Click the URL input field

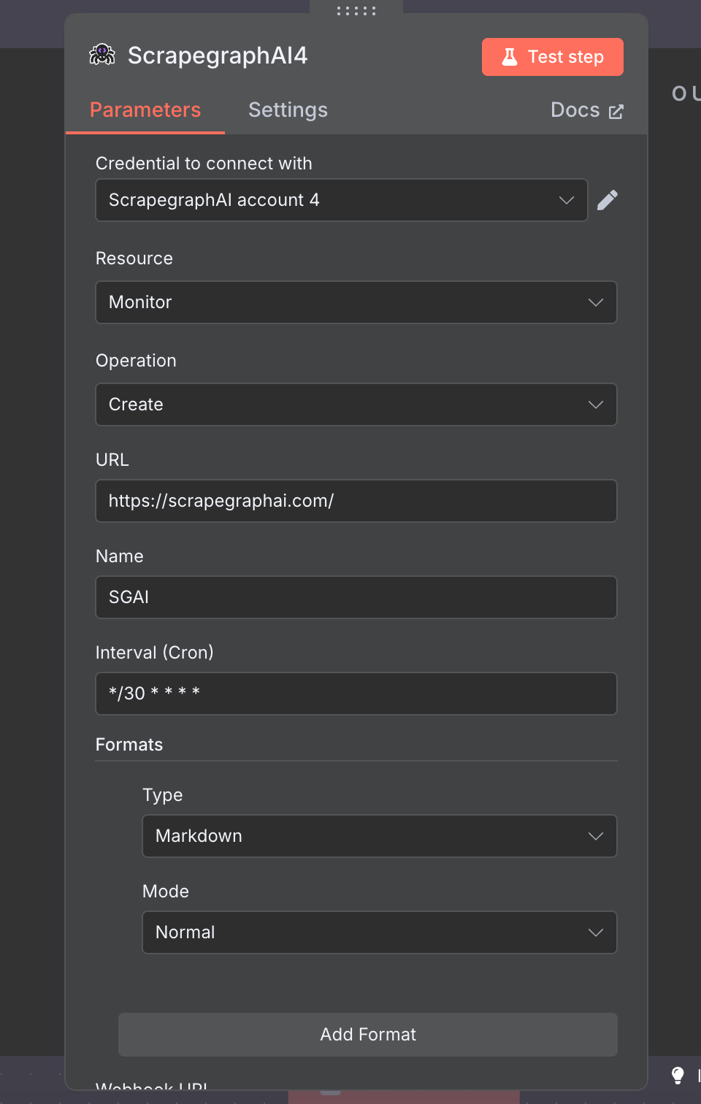[x=356, y=501]
